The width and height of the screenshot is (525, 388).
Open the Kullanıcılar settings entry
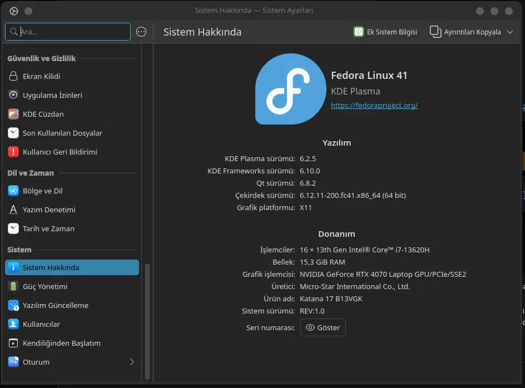72,325
